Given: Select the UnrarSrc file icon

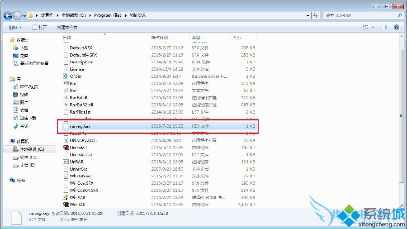Looking at the screenshot, I should click(x=66, y=169).
